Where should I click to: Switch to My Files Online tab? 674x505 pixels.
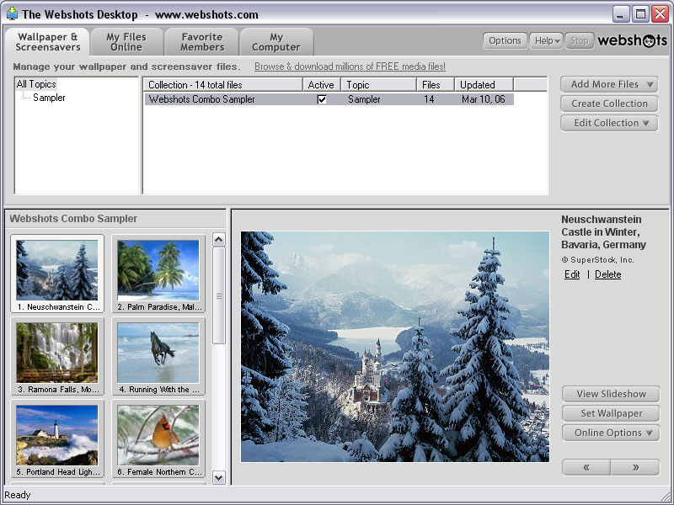(126, 42)
